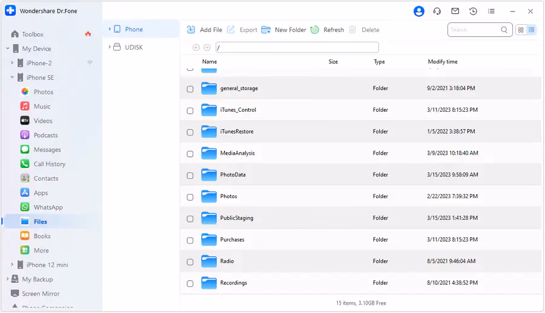Sort by the Type column header
Viewport: 545px width, 313px height.
pyautogui.click(x=379, y=62)
